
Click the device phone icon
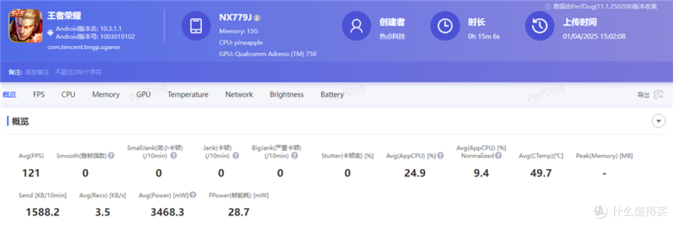tap(196, 25)
